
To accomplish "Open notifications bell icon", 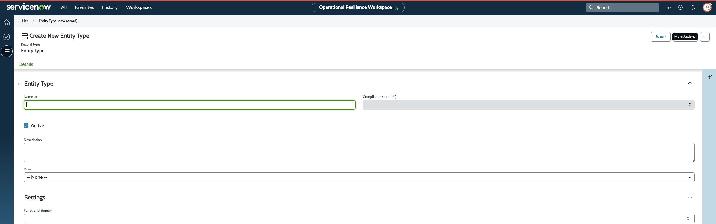I will coord(692,7).
